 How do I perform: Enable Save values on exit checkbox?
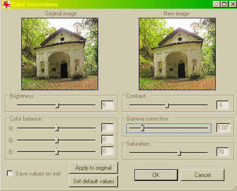(10, 174)
